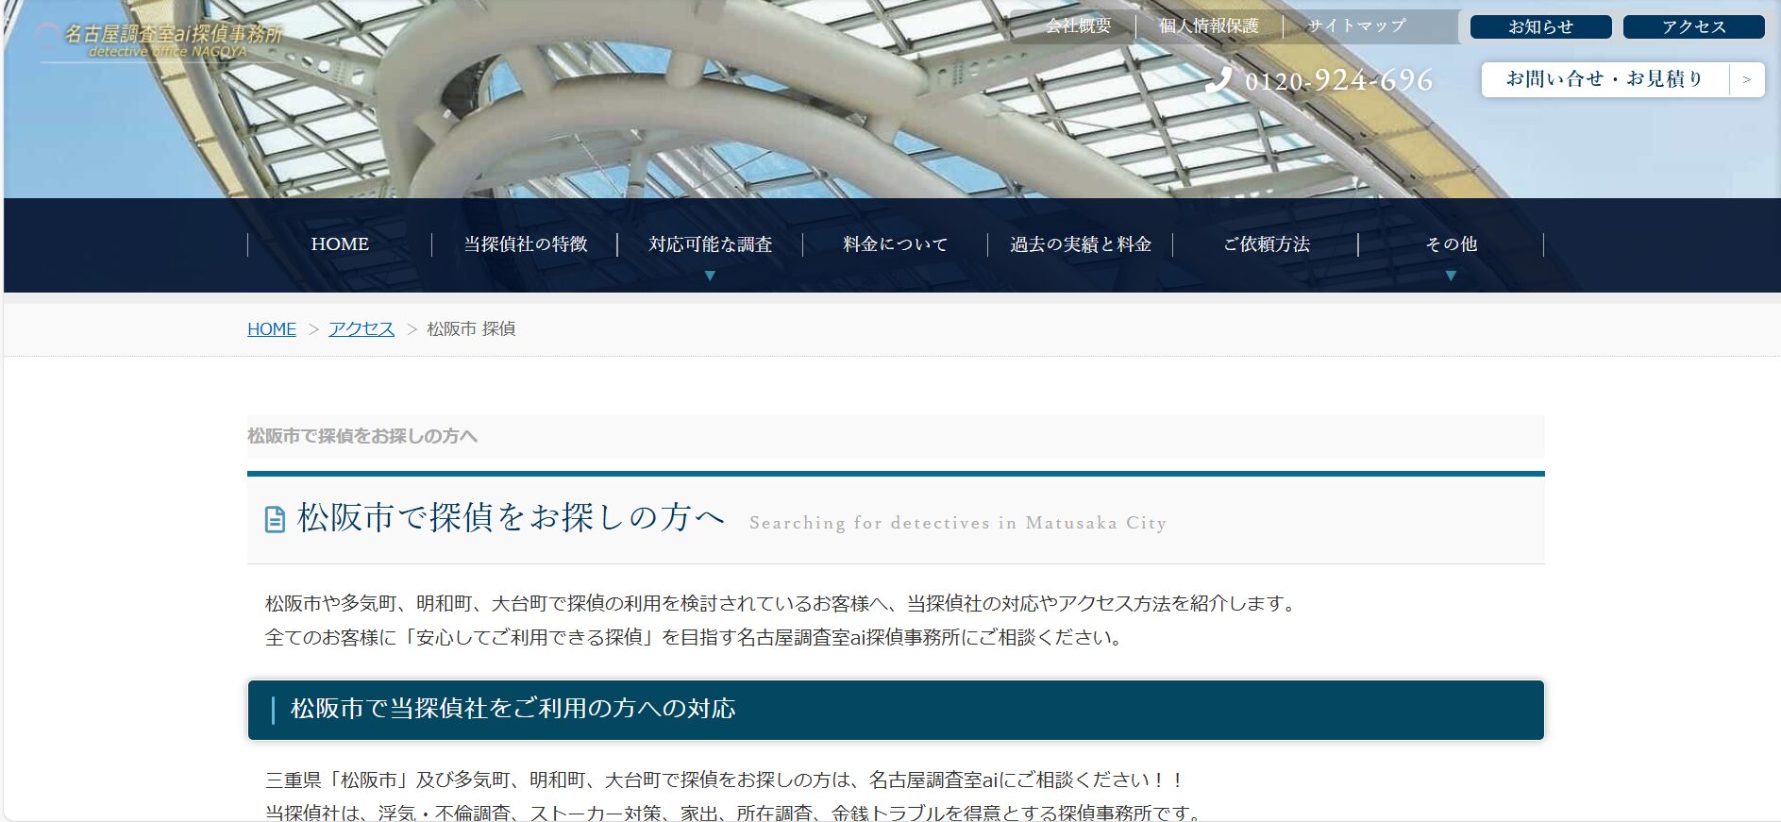Screen dimensions: 1781x822
Task: Open 過去の実績と料金 menu item
Action: [1080, 244]
